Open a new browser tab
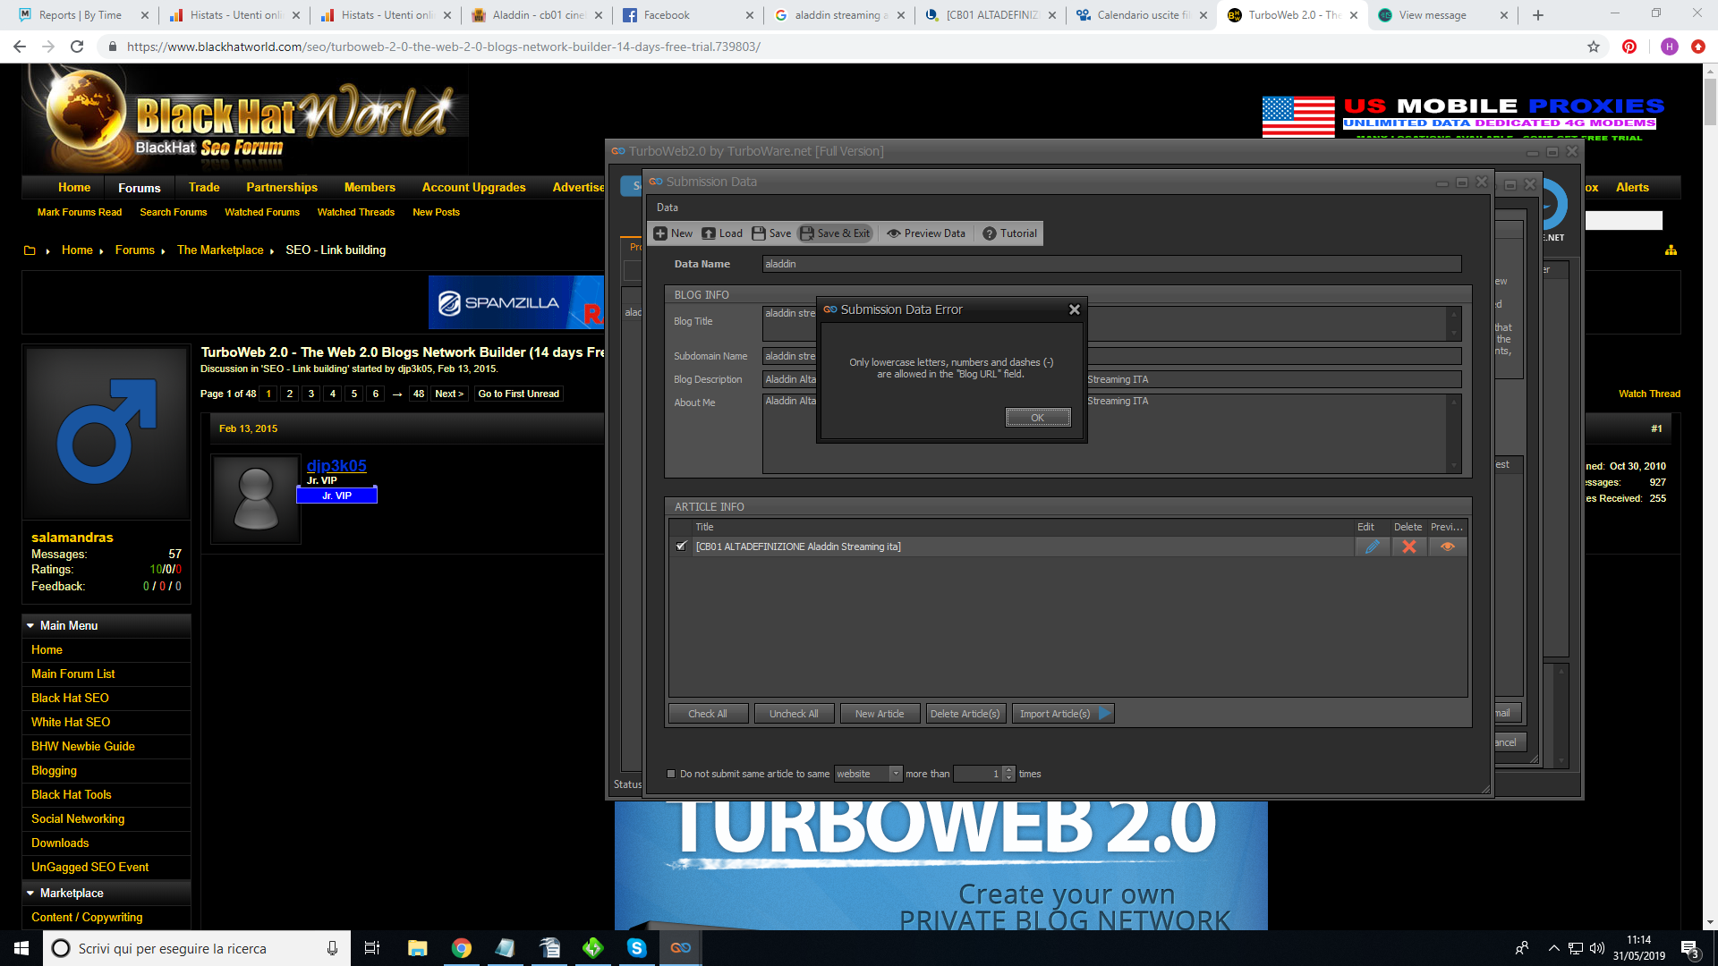 pyautogui.click(x=1538, y=15)
